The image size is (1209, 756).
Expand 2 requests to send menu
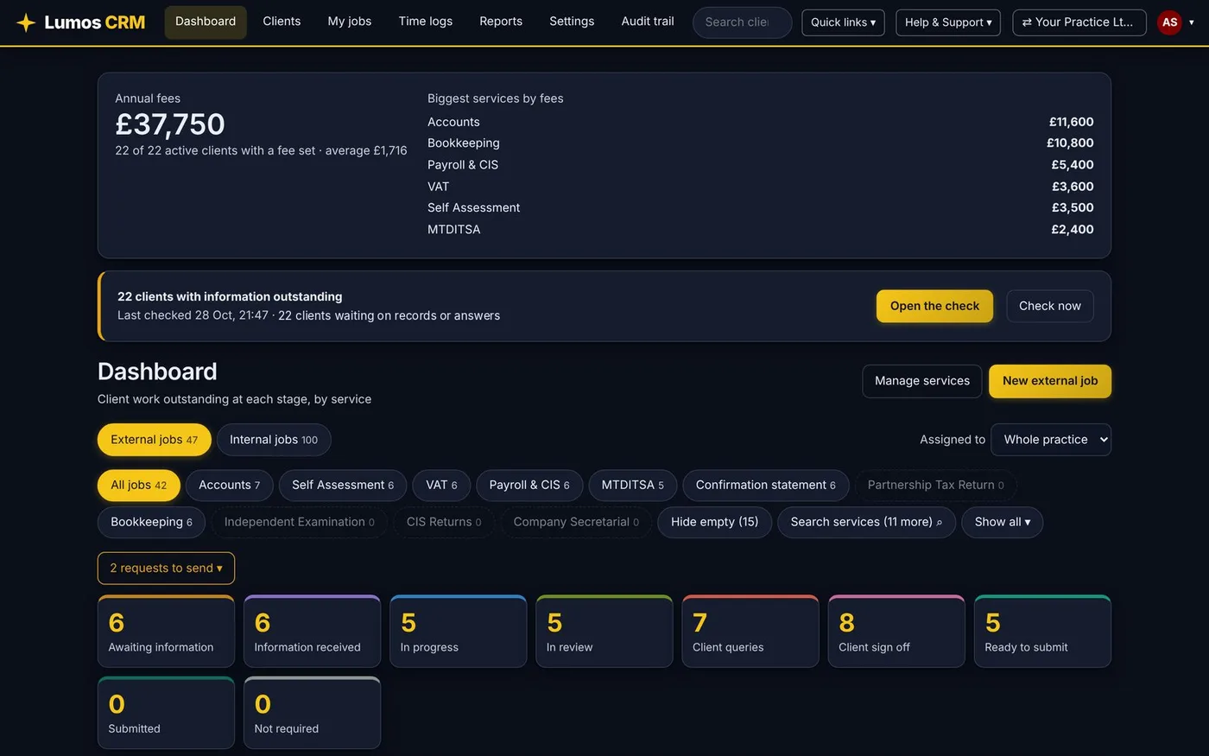pos(166,569)
